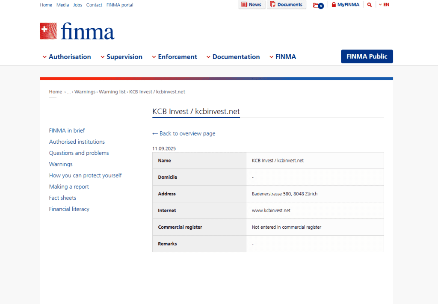Click the date 11.09.2025
This screenshot has width=438, height=304.
point(164,148)
